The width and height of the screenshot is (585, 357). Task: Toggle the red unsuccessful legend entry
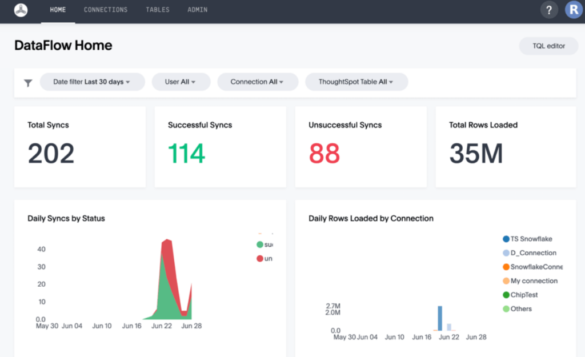click(x=265, y=259)
